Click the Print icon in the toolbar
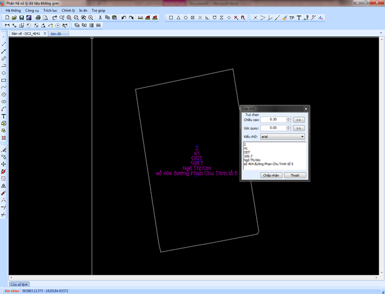 tap(38, 18)
